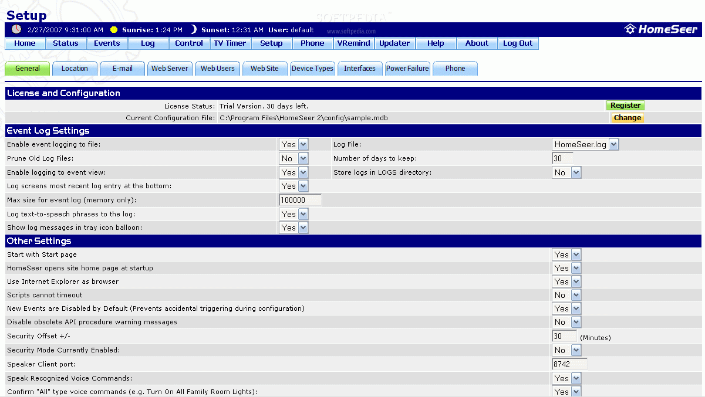The height and width of the screenshot is (397, 705).
Task: Open the New Events Disabled by Default dropdown
Action: (x=566, y=308)
